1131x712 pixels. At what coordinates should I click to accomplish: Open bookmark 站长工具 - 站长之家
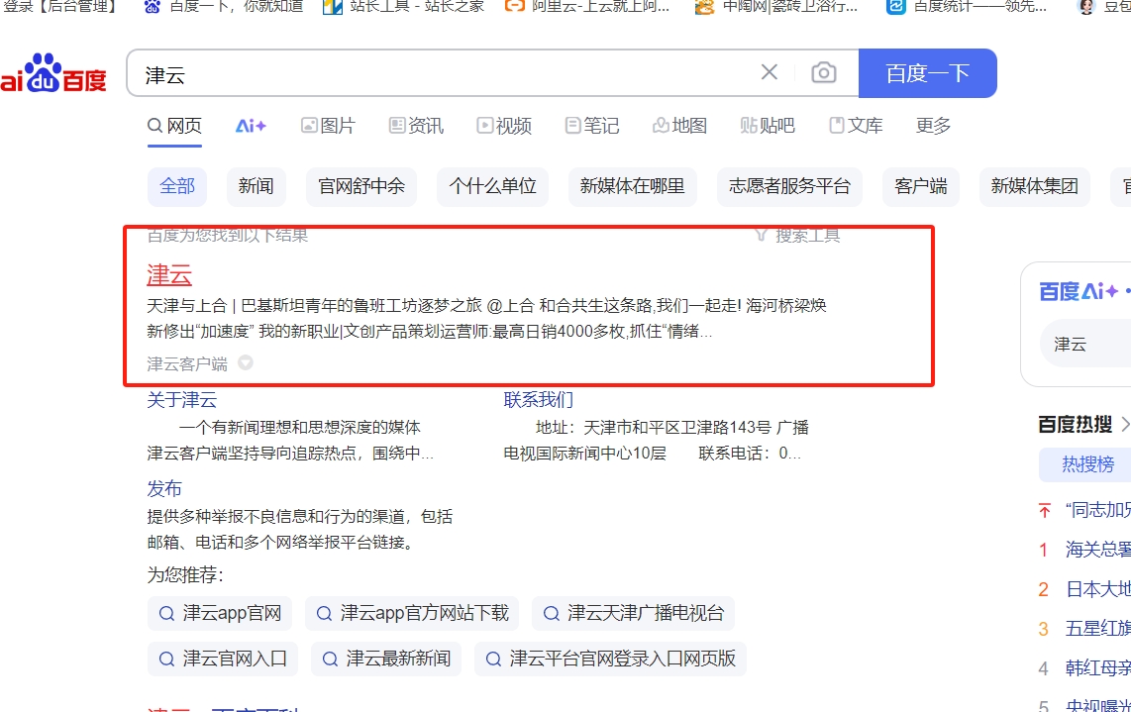403,7
